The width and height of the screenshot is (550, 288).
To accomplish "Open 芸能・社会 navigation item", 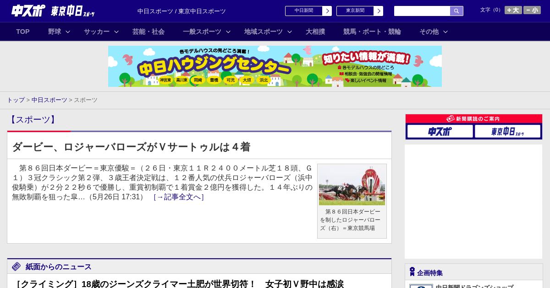I will 148,32.
